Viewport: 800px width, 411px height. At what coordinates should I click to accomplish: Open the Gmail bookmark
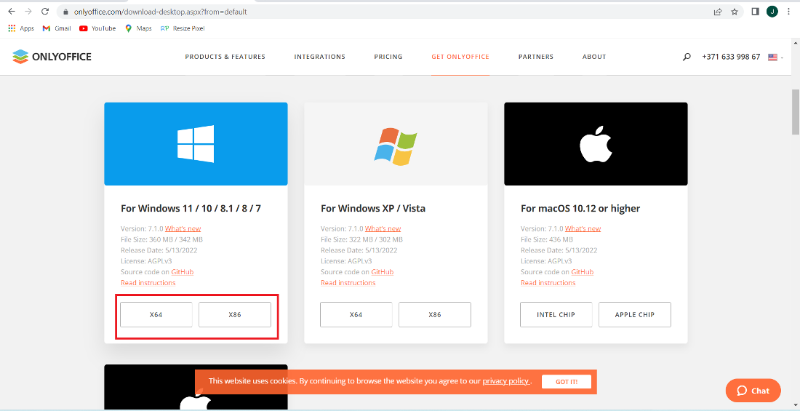(x=57, y=28)
